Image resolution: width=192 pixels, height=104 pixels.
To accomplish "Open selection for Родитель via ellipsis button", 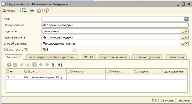I will [182, 31].
